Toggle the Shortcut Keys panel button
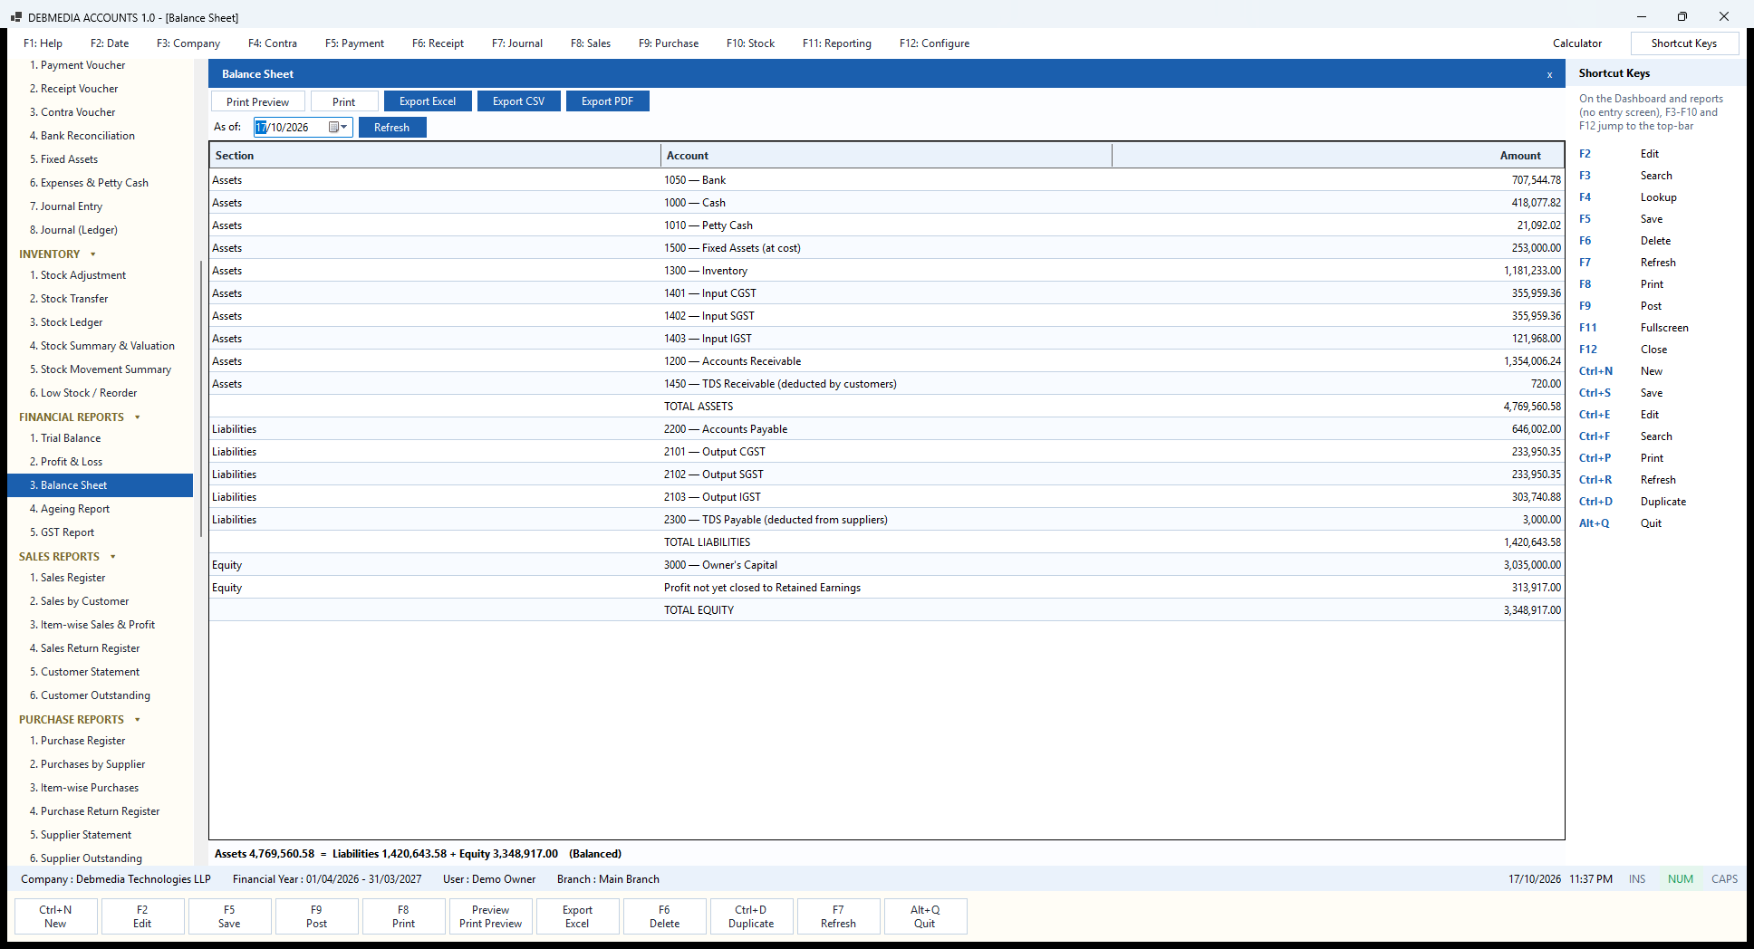Screen dimensions: 1754x949 pos(1684,43)
